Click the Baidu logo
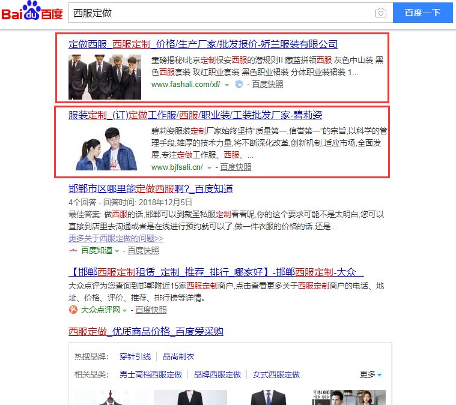The image size is (456, 405). point(31,12)
